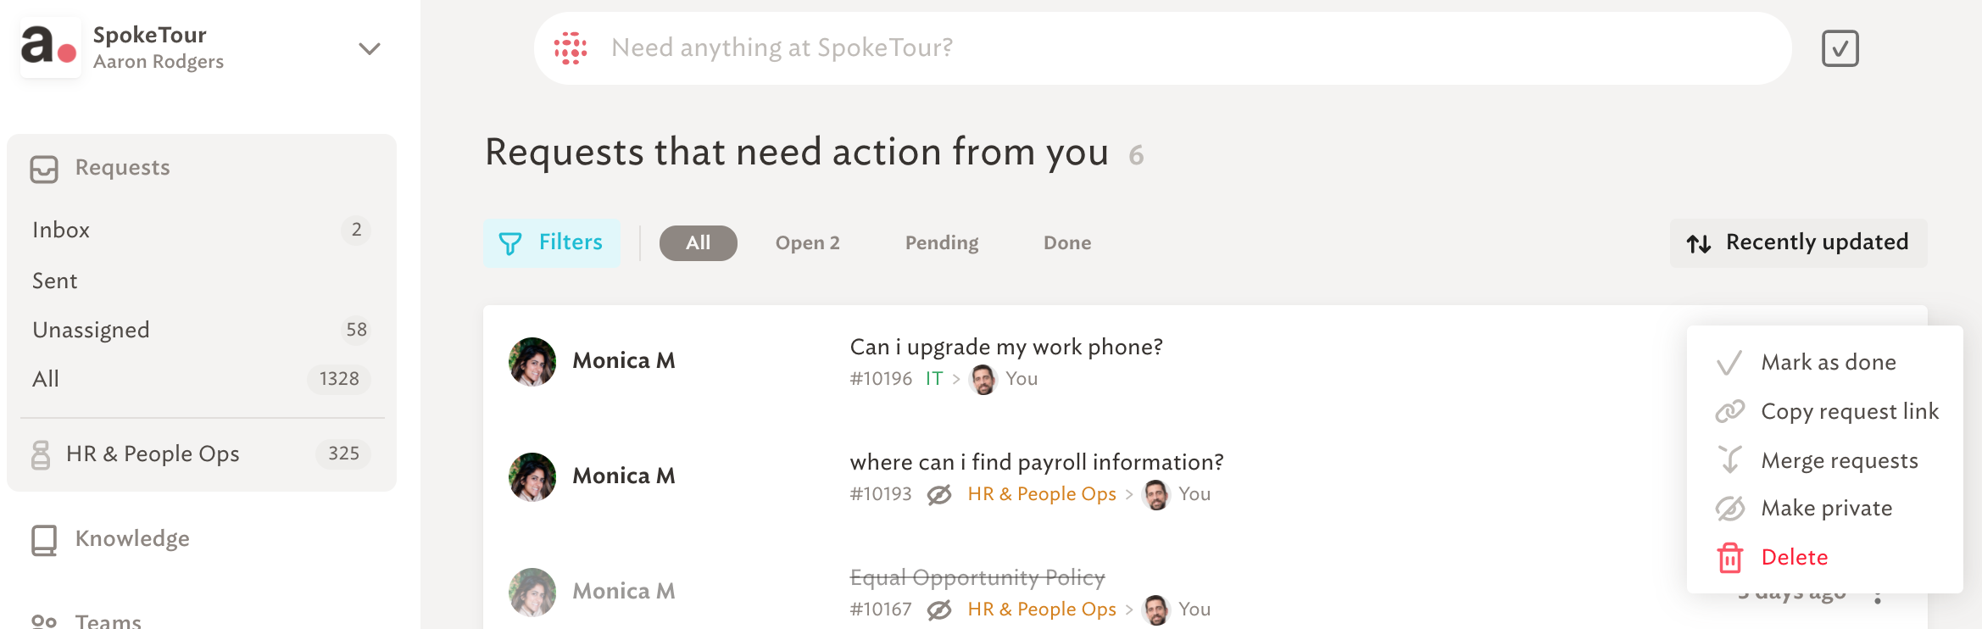Image resolution: width=1982 pixels, height=629 pixels.
Task: Open the Filters panel
Action: [x=552, y=243]
